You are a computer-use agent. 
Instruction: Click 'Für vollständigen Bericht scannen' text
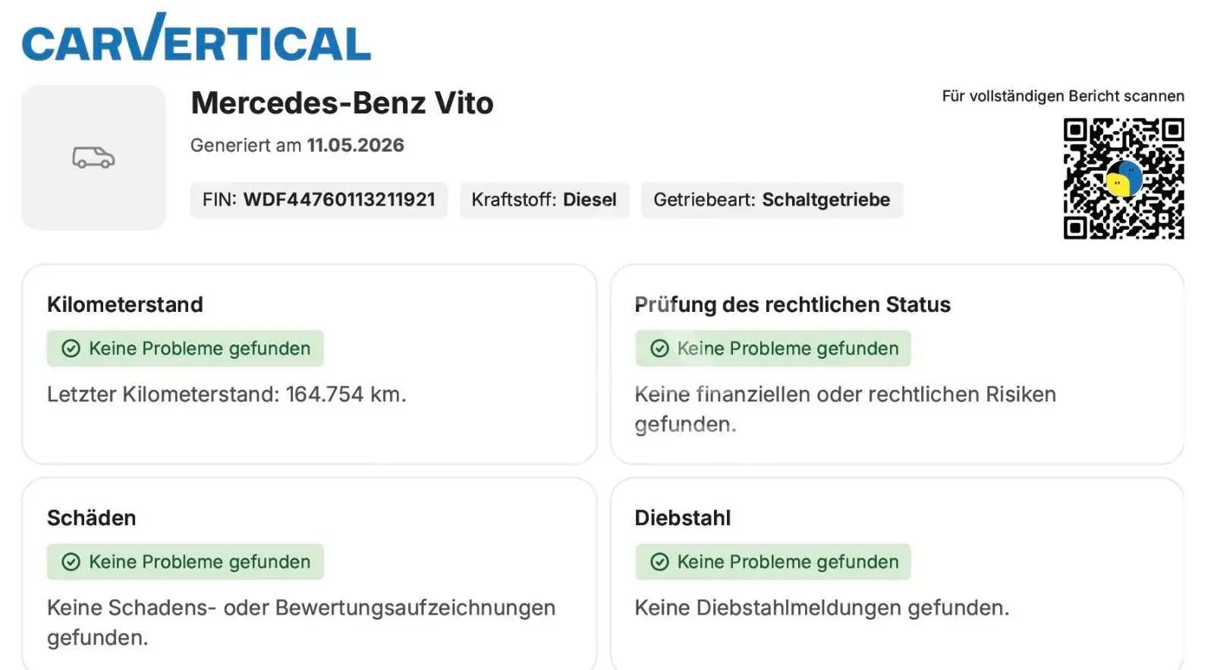[x=1063, y=96]
